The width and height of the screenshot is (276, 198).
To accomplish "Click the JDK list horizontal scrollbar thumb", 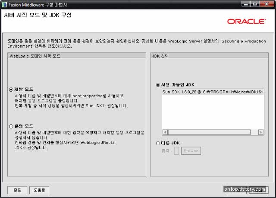I will coord(209,132).
